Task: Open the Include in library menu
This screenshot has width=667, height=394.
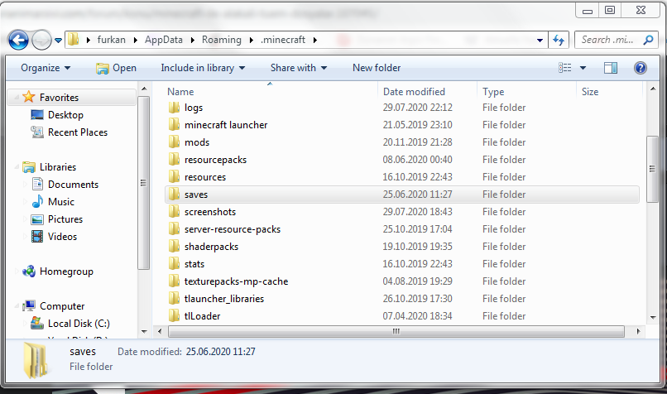Action: click(203, 68)
